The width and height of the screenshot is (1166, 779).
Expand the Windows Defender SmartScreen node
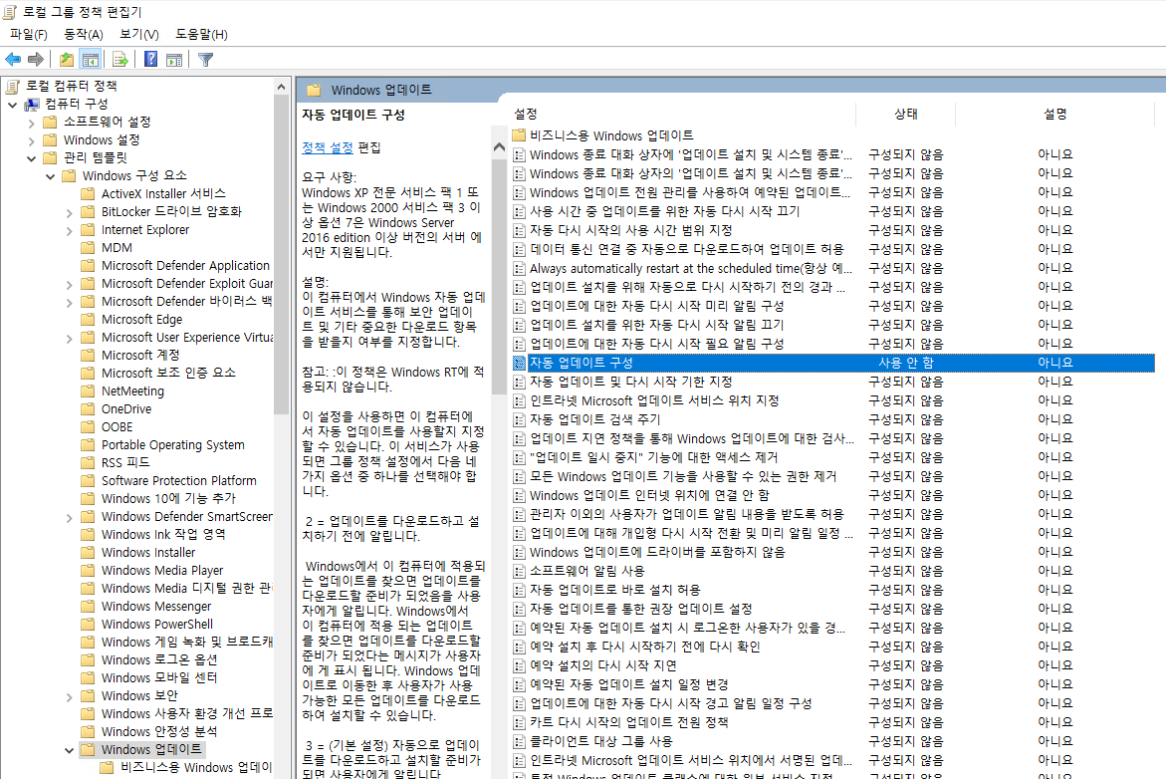click(x=69, y=518)
